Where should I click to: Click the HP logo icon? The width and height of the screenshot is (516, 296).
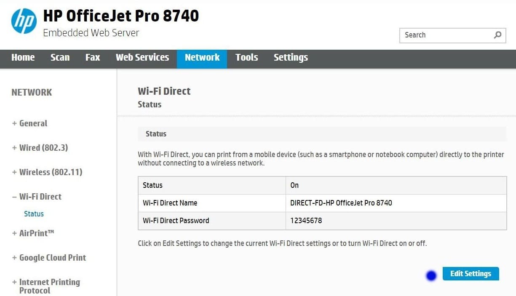pyautogui.click(x=24, y=20)
